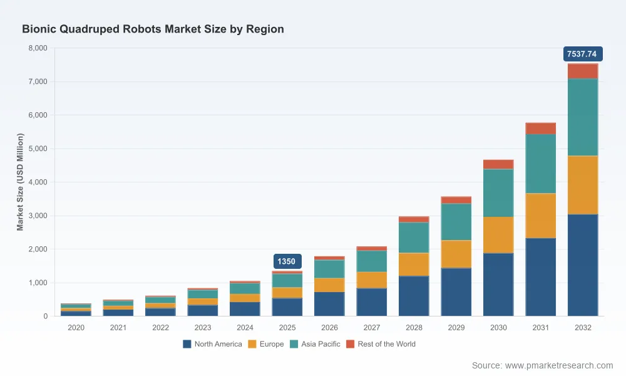Click the 2020 x-axis label
The width and height of the screenshot is (626, 376).
point(76,328)
